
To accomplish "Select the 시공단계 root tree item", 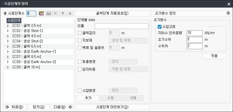I will [x=14, y=20].
